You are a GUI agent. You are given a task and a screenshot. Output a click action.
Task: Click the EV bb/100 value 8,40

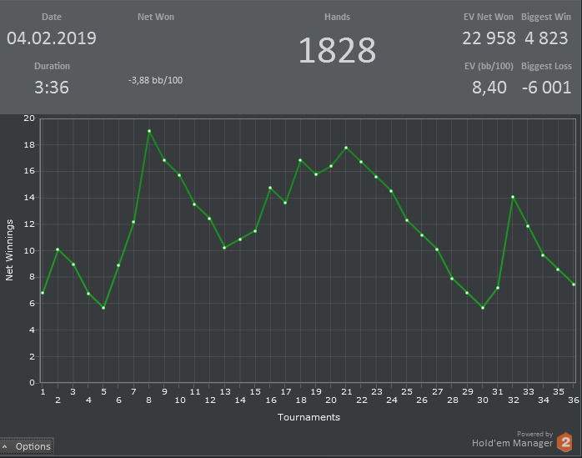pyautogui.click(x=489, y=88)
